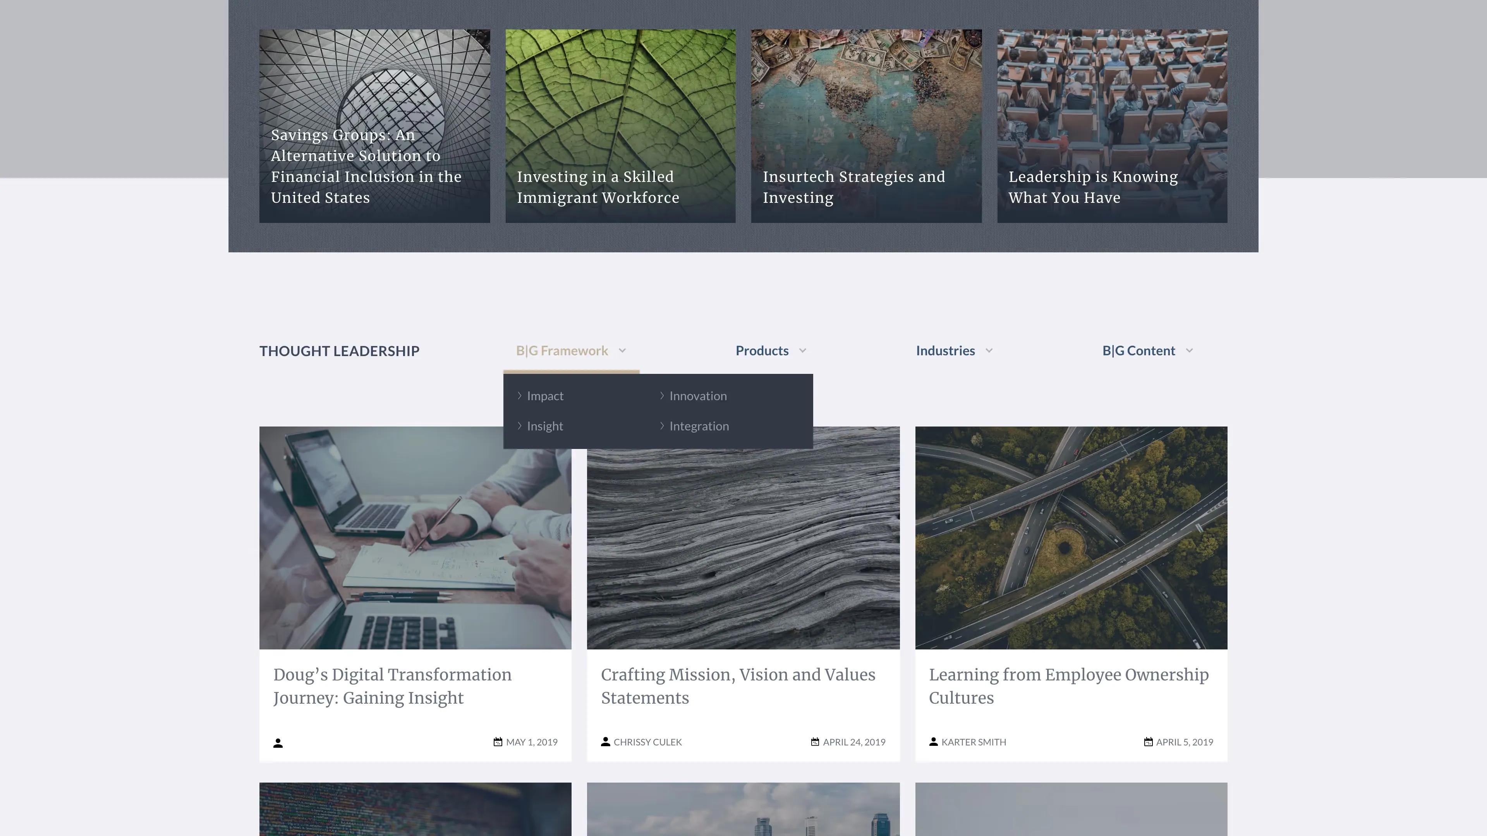Click the APRIL 5, 2019 date text
Screen dimensions: 1487x836
tap(1185, 742)
